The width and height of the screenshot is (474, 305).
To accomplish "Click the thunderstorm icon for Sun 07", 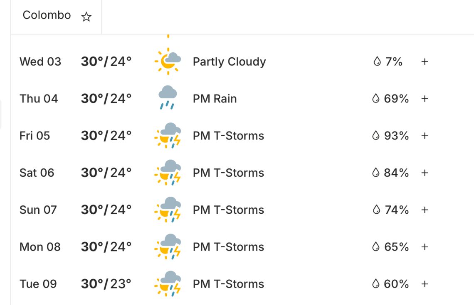I will (168, 210).
